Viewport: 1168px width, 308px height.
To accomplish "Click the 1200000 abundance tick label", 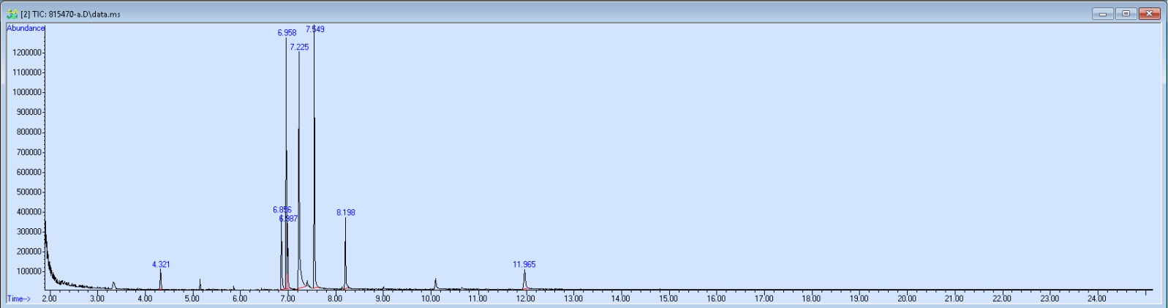I will coord(26,53).
